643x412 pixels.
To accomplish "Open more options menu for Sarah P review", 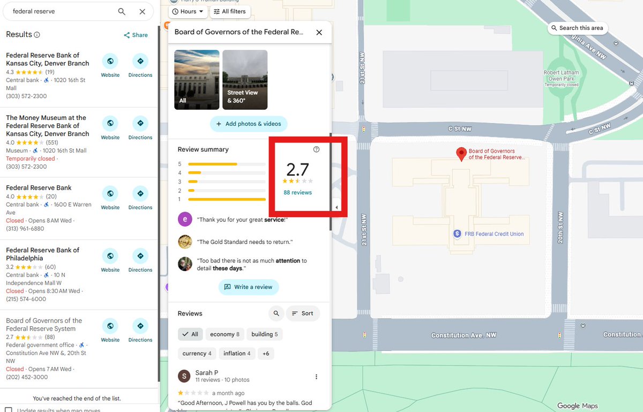I will pyautogui.click(x=316, y=377).
